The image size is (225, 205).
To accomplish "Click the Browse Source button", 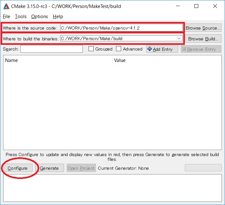I will click(x=203, y=28).
